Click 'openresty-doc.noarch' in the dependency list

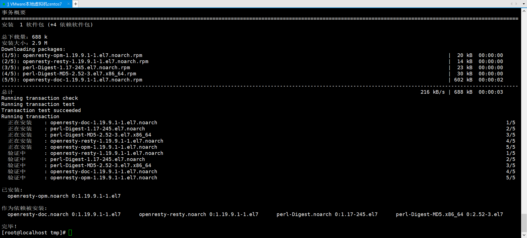point(38,214)
